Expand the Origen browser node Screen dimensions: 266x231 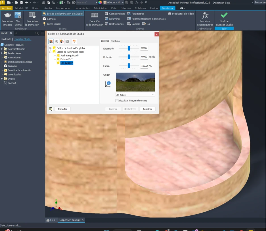(x=2, y=79)
